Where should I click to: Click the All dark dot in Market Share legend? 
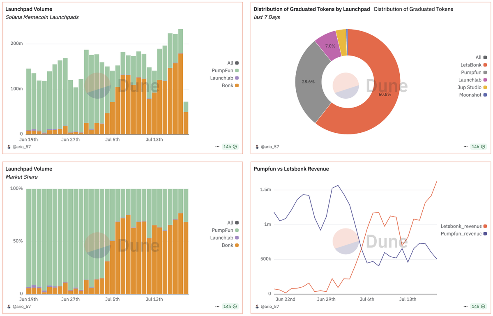point(237,223)
